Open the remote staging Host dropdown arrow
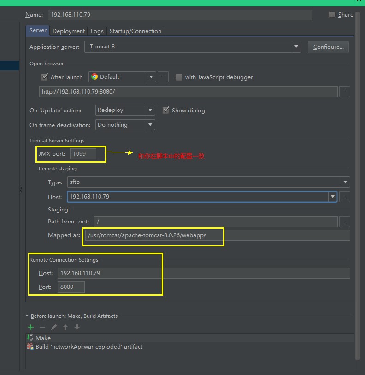Viewport: 365px width, 375px height. point(332,197)
